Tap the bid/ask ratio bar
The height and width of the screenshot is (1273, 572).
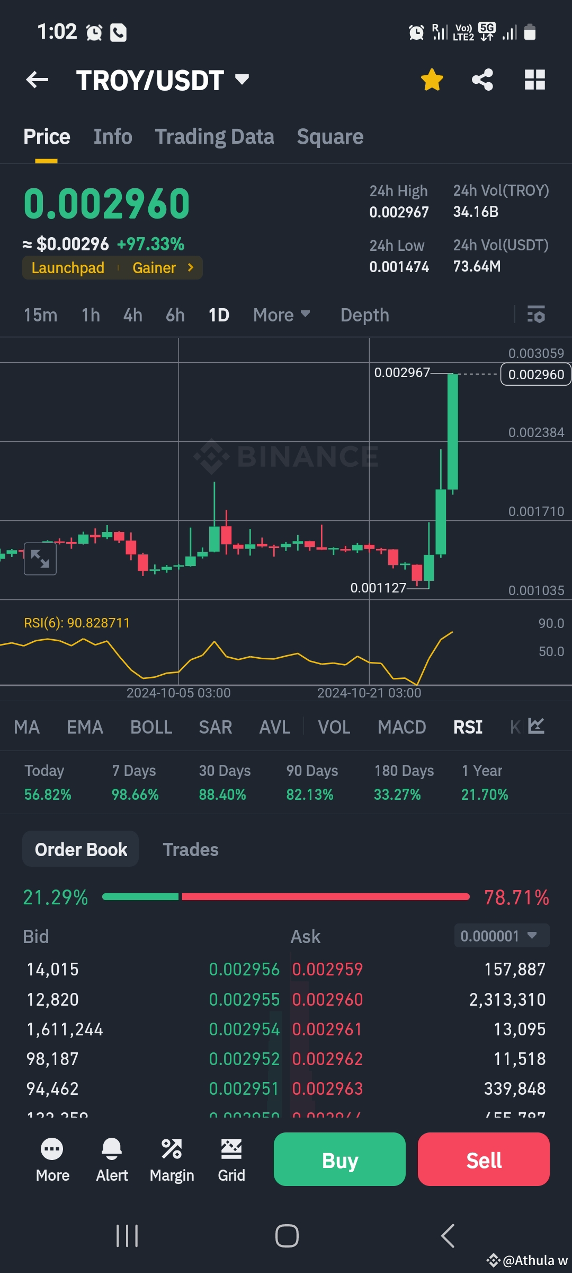coord(286,897)
